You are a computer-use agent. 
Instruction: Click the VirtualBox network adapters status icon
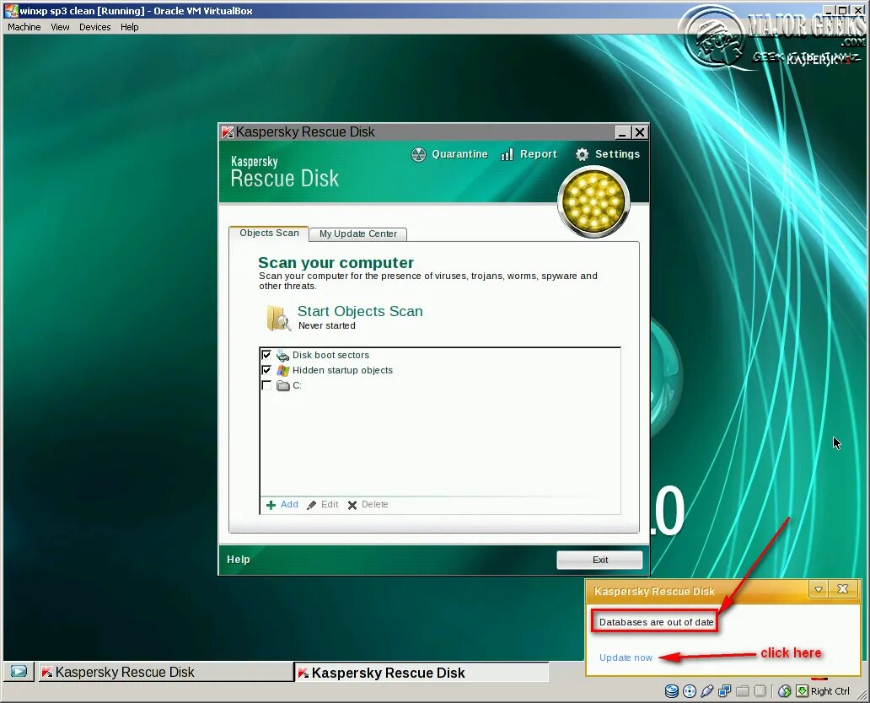click(725, 691)
